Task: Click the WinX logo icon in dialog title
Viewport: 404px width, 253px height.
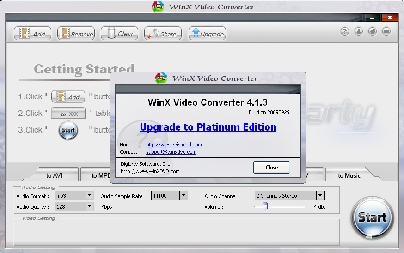Action: point(161,78)
